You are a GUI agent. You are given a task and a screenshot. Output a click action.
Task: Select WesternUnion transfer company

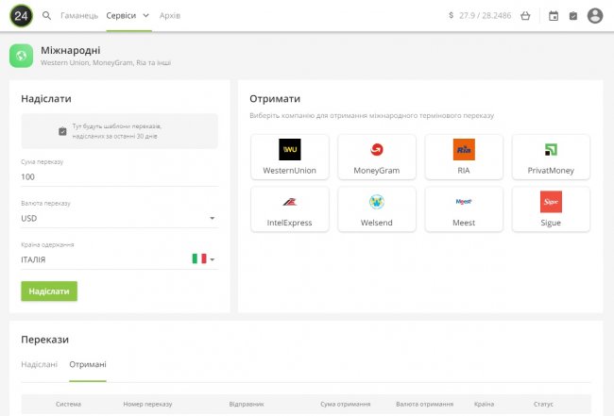click(290, 157)
